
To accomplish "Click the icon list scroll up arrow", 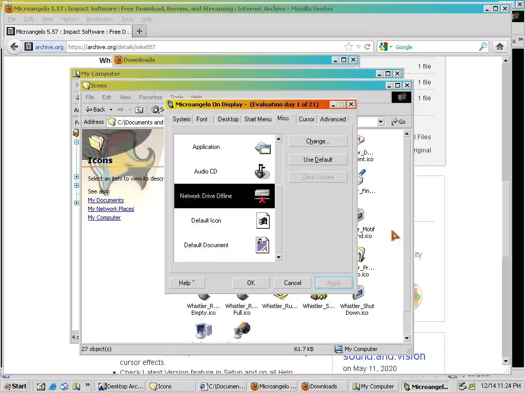I will pyautogui.click(x=278, y=138).
